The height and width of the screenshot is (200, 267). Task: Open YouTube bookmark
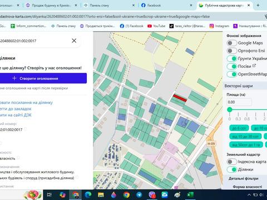156,26
